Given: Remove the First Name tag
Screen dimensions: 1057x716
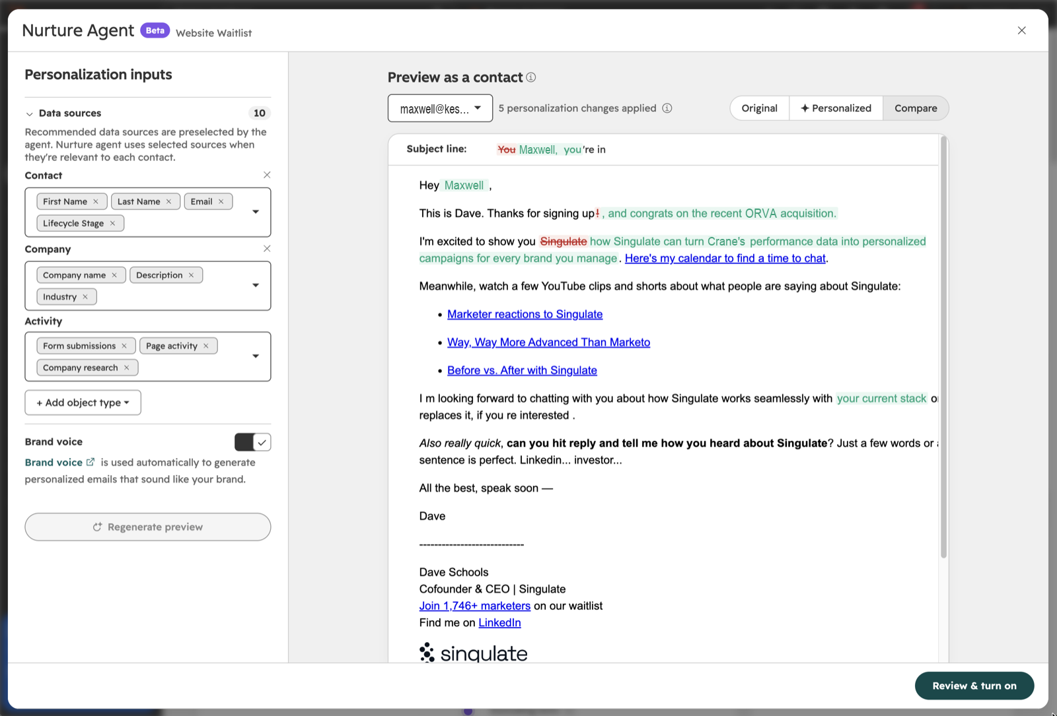Looking at the screenshot, I should [96, 202].
